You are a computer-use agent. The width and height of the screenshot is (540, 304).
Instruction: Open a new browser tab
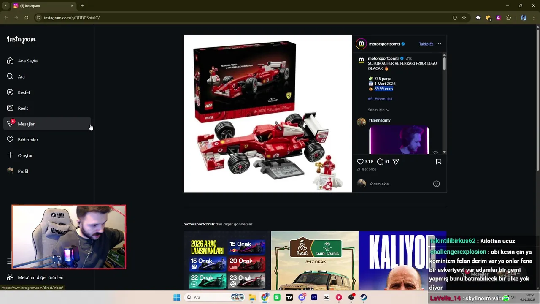point(82,5)
